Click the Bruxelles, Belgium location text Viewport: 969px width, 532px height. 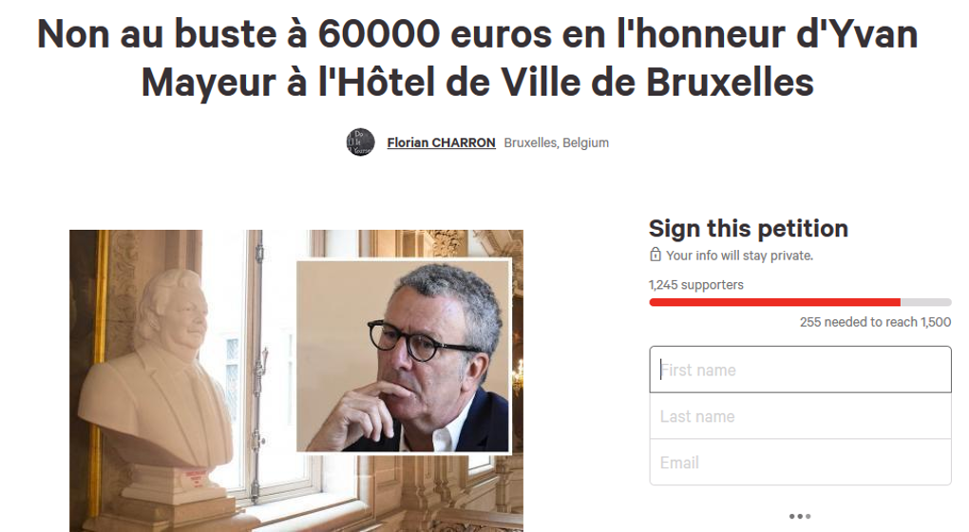coord(556,142)
